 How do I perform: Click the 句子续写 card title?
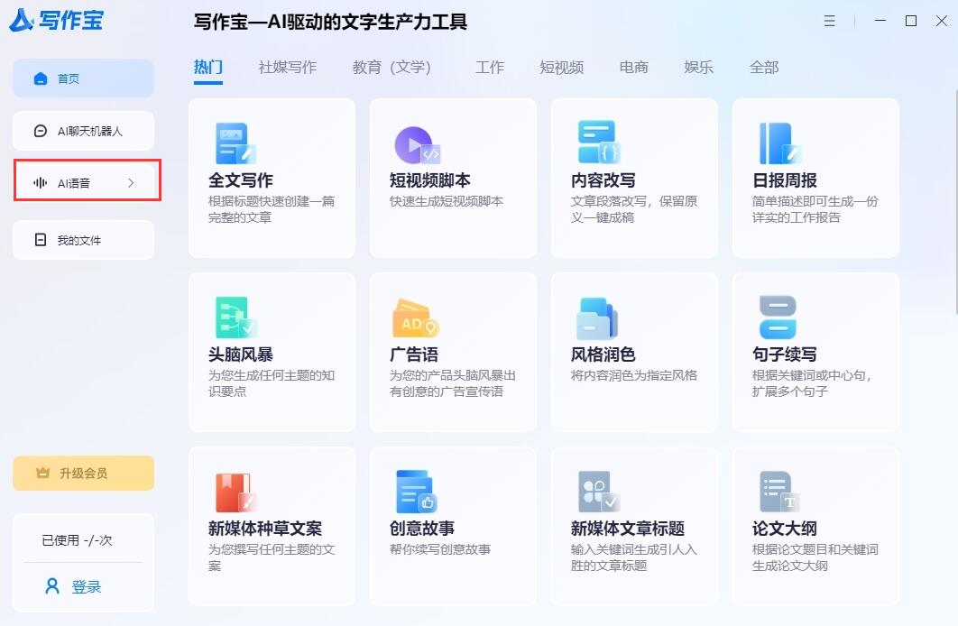785,354
